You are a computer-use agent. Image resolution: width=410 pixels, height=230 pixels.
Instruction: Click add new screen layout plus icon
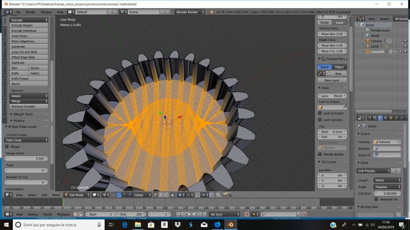click(110, 12)
